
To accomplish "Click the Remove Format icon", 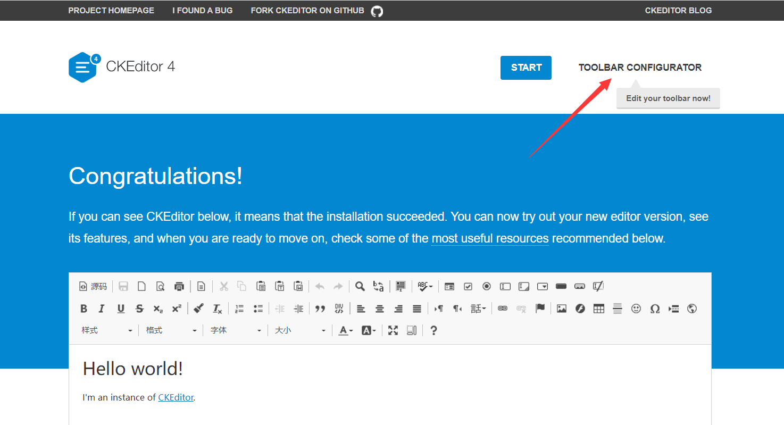I will (x=217, y=309).
